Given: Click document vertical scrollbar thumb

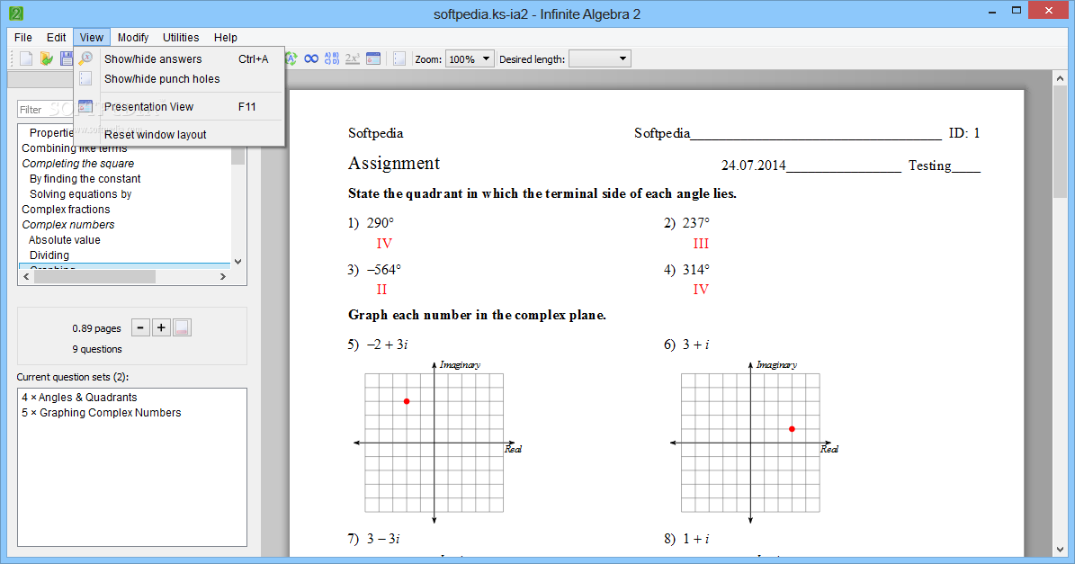Looking at the screenshot, I should pos(1060,142).
